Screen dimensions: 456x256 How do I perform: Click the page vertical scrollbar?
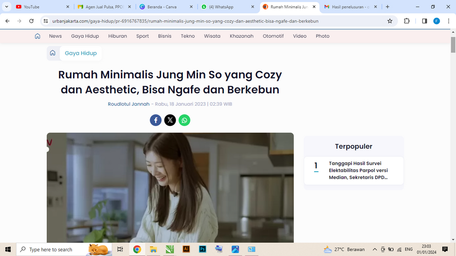pyautogui.click(x=453, y=45)
